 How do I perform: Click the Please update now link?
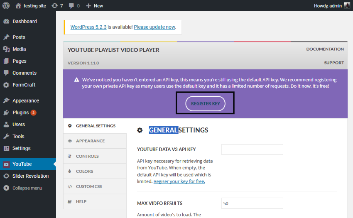pos(154,27)
